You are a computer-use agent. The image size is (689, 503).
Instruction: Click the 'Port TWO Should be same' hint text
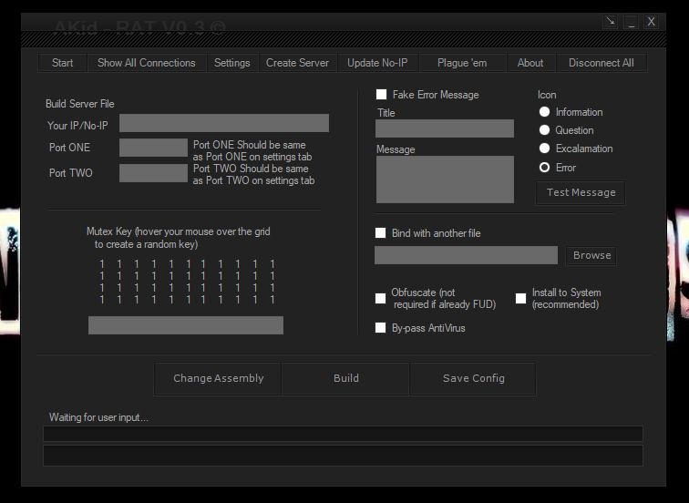pyautogui.click(x=253, y=174)
